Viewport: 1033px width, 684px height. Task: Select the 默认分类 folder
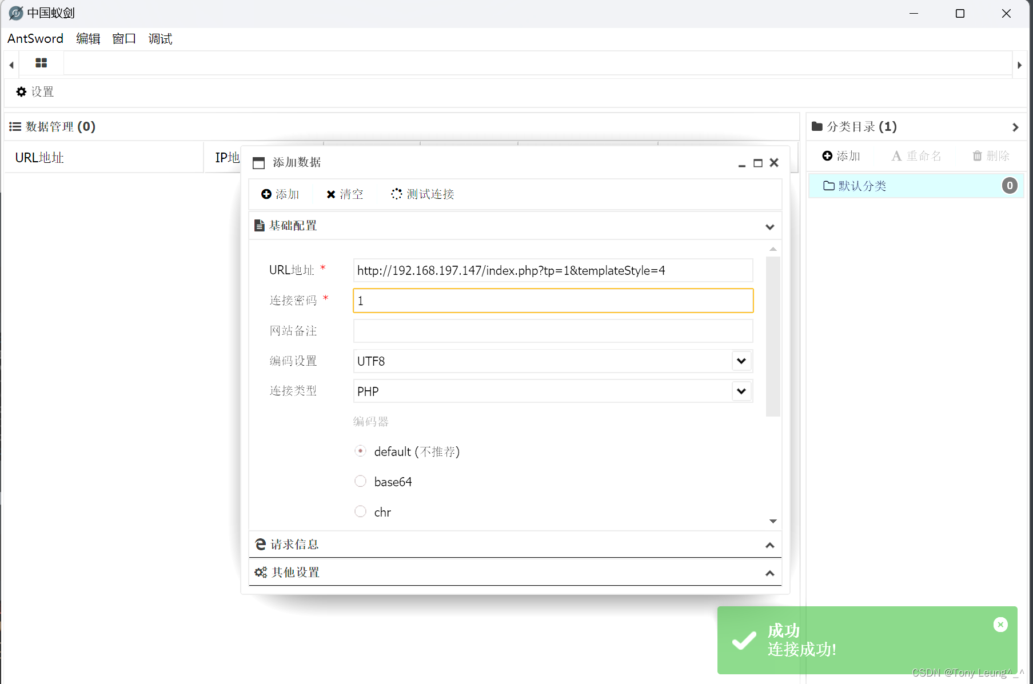click(916, 186)
